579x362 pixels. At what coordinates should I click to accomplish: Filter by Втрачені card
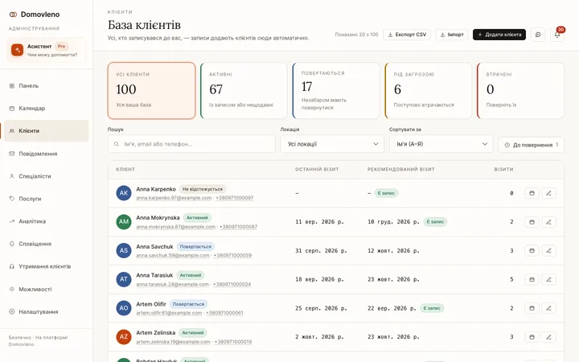pos(520,90)
